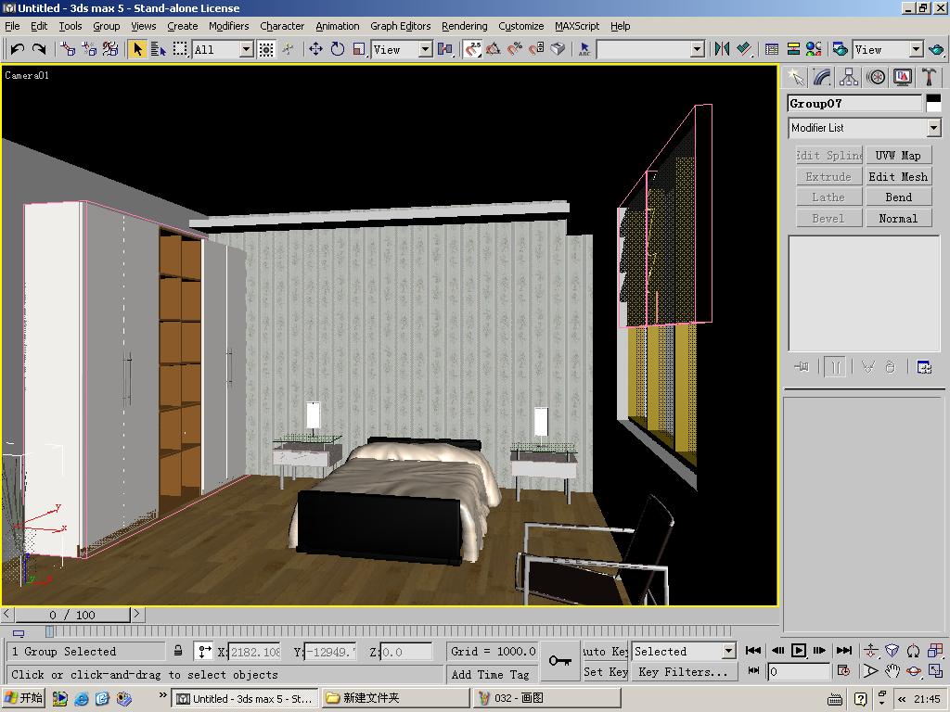Switch to the Display command panel tab
950x712 pixels.
point(902,78)
